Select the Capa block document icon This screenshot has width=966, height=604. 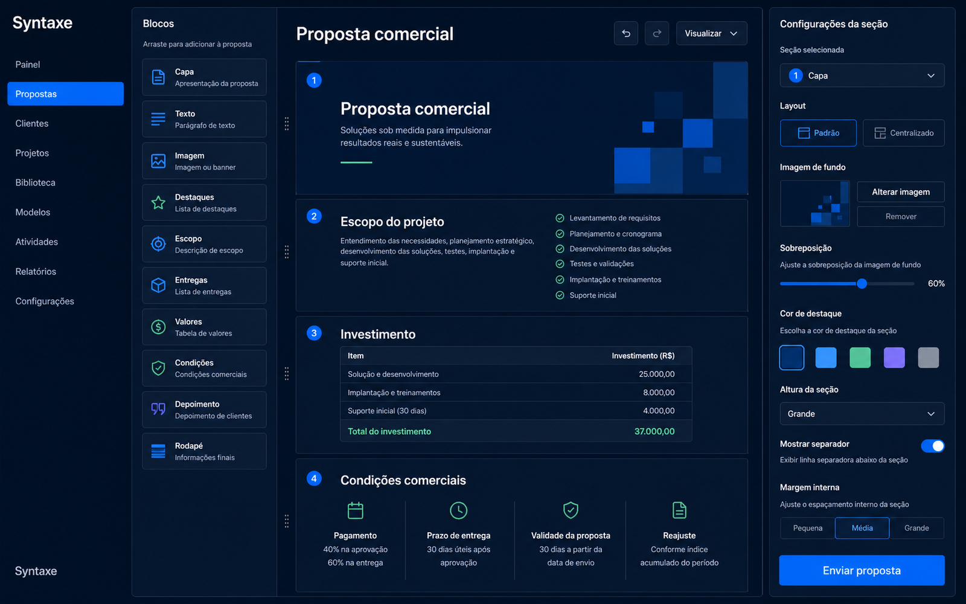point(158,77)
